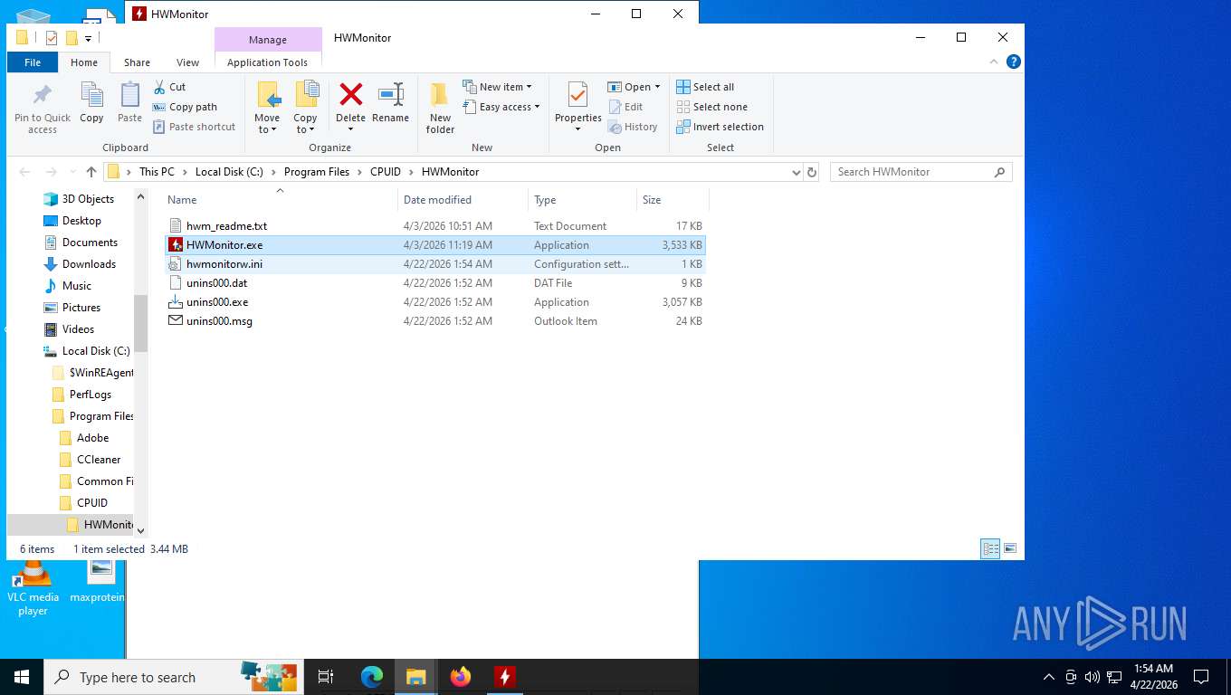Screen dimensions: 1231x695
Task: Switch to Details view layout button
Action: click(x=991, y=548)
